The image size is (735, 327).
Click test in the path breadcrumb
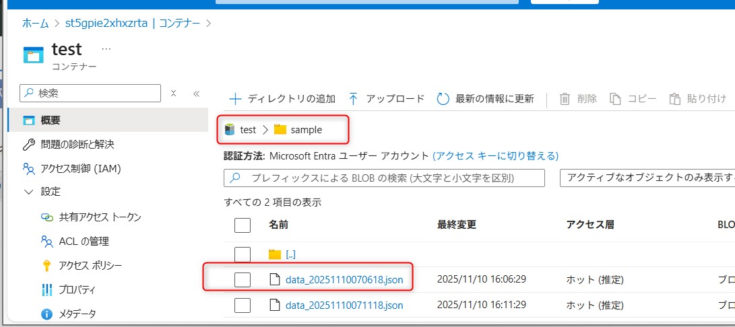(x=248, y=130)
